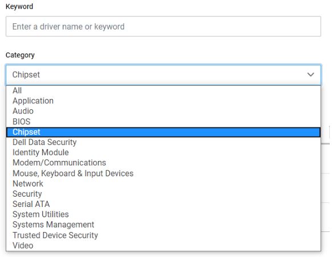Focus the driver keyword input field

point(163,26)
